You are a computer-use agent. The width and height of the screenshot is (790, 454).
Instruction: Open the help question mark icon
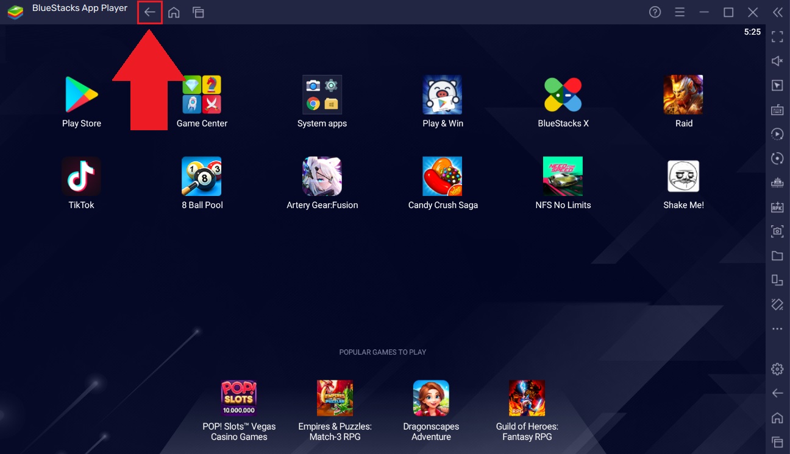[x=655, y=12]
